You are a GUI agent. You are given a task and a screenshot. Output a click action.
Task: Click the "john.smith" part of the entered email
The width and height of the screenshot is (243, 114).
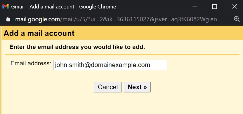click(x=70, y=65)
